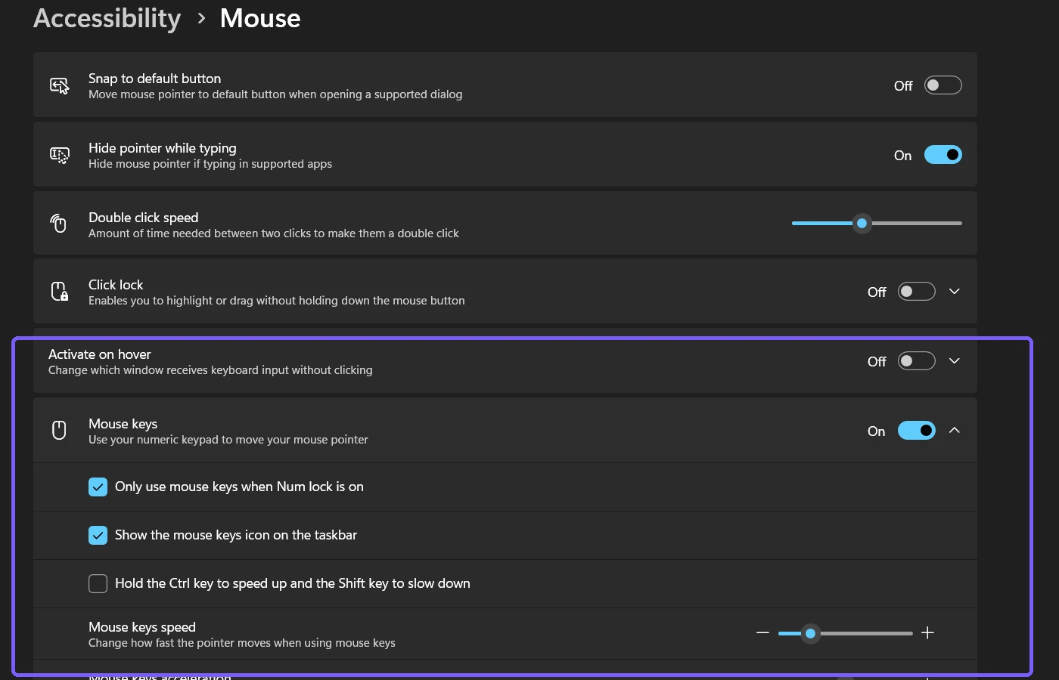
Task: Check Hold the Ctrl key to speed up option
Action: 98,583
